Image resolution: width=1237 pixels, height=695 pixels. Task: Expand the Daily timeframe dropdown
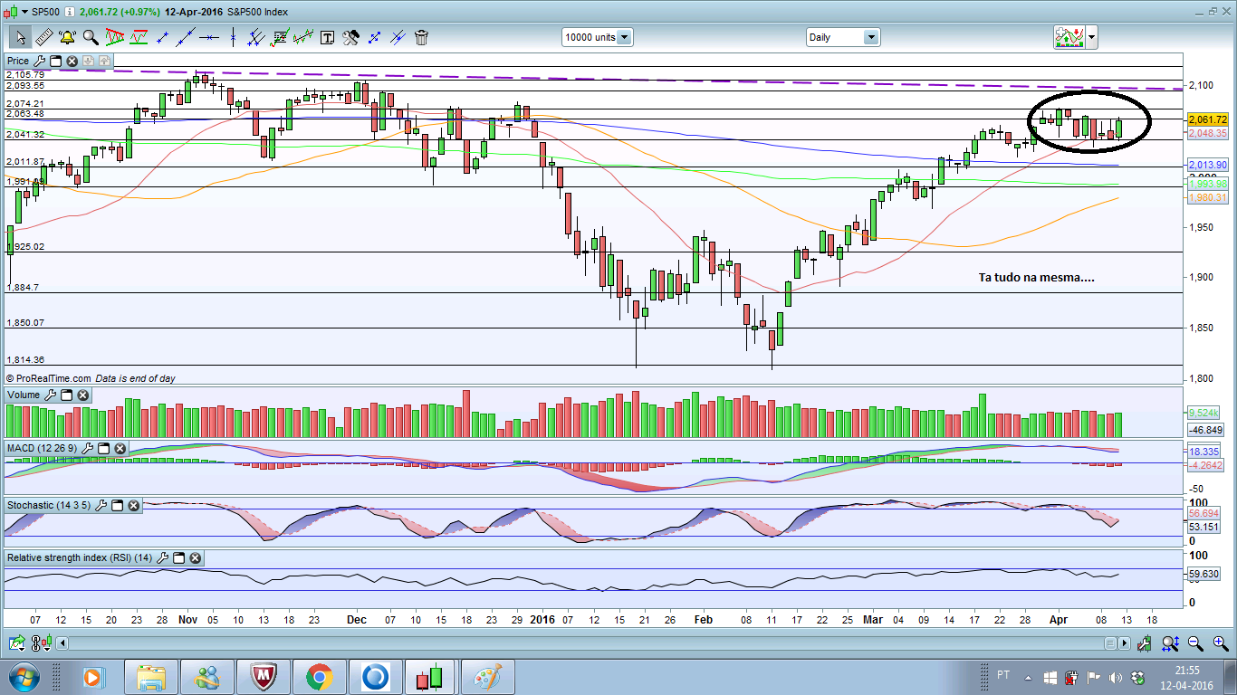870,37
